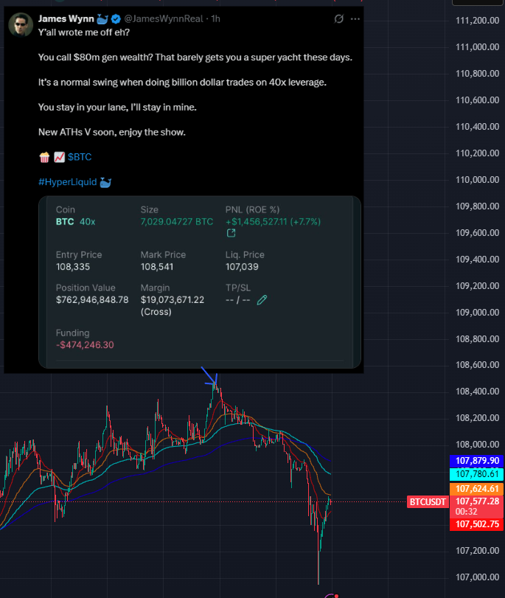Click the popcorn emoji in the tweet

[x=45, y=157]
